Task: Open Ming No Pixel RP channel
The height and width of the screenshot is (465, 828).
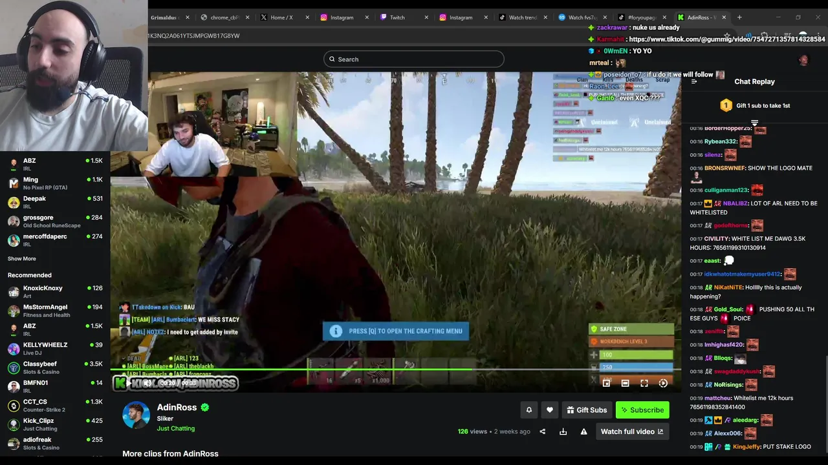Action: coord(55,183)
